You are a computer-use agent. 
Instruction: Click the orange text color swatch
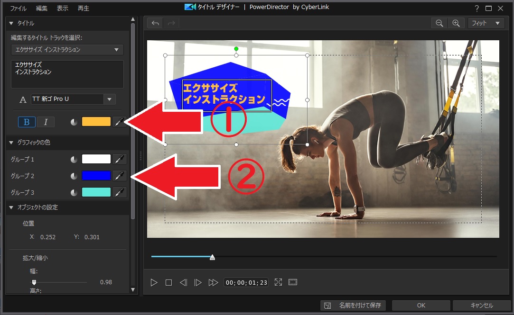96,122
